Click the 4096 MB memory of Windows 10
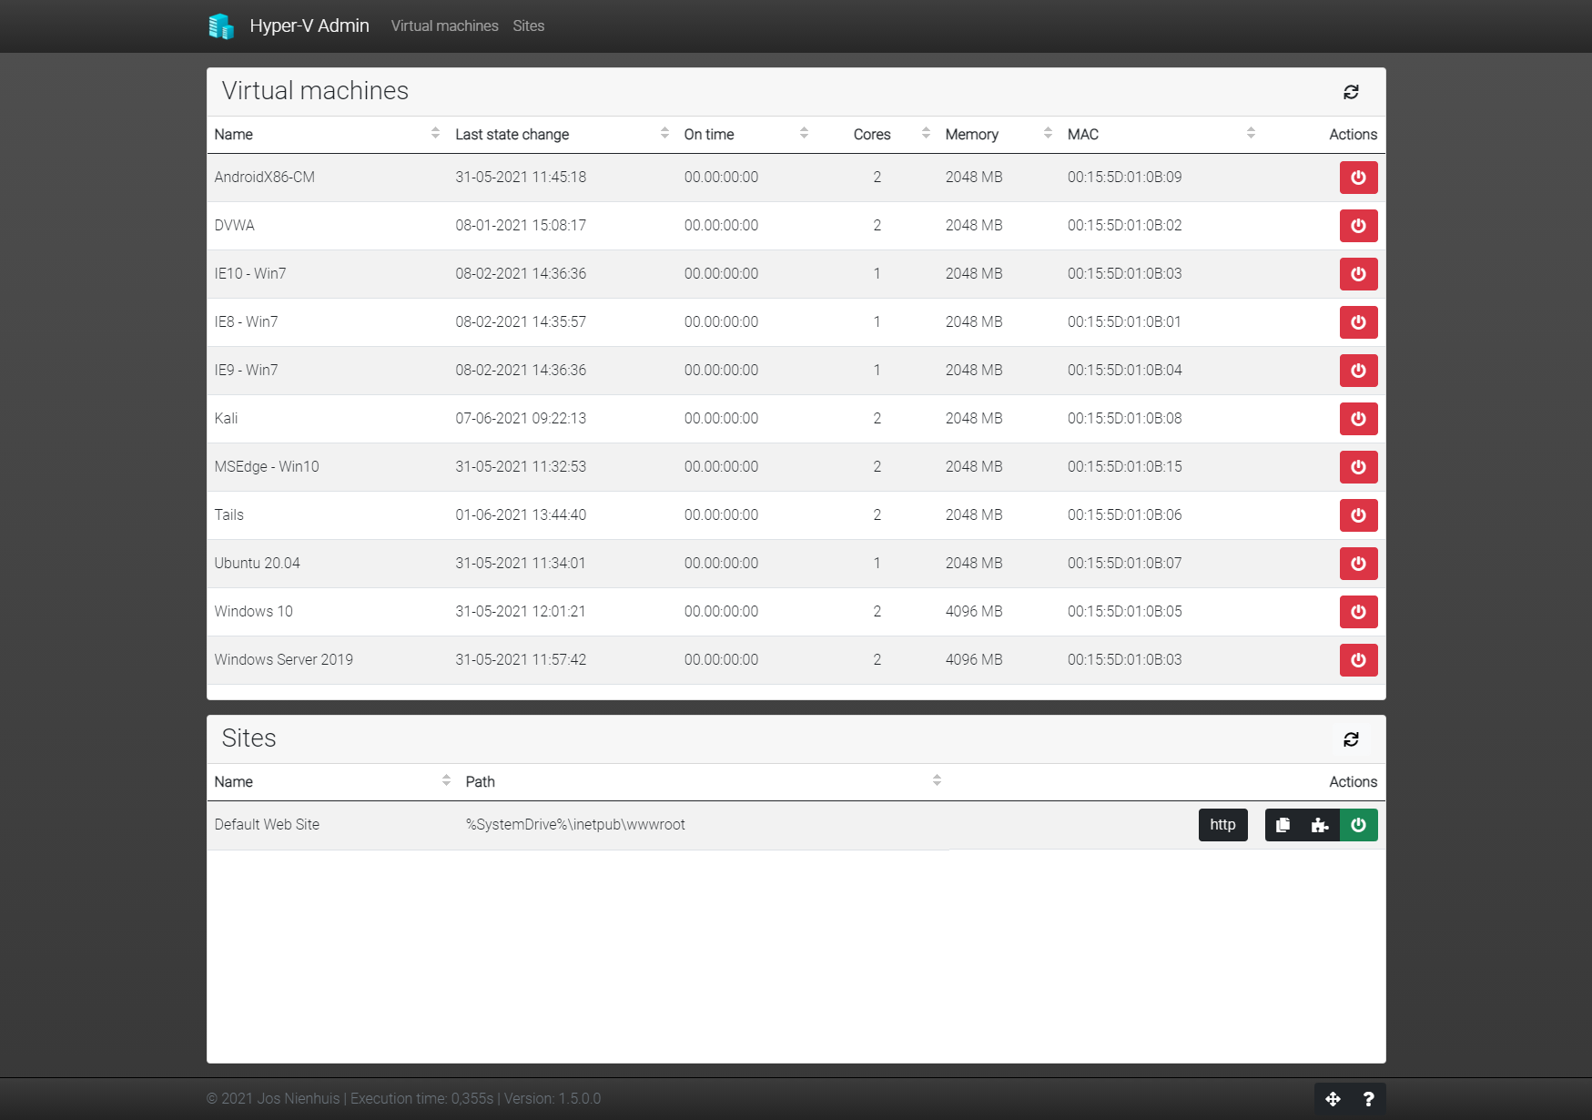 coord(974,612)
